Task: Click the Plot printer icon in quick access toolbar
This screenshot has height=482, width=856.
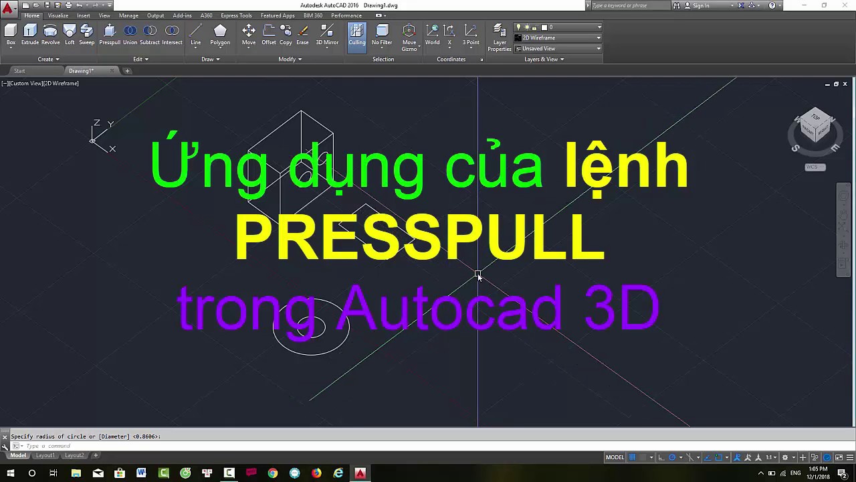Action: point(68,5)
